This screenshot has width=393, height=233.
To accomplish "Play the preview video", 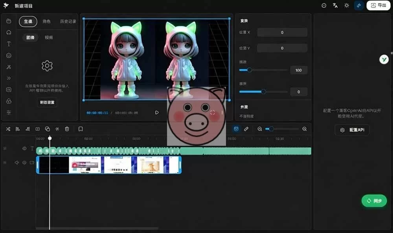I will click(157, 112).
